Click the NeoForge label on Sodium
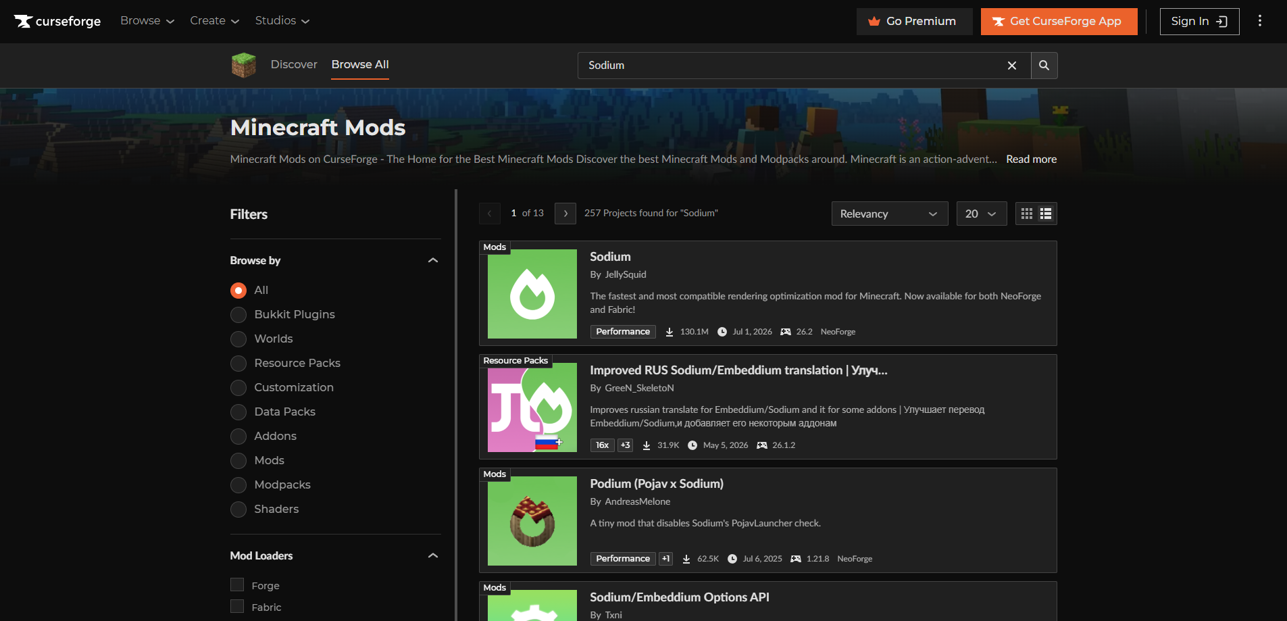This screenshot has height=621, width=1287. pos(838,332)
